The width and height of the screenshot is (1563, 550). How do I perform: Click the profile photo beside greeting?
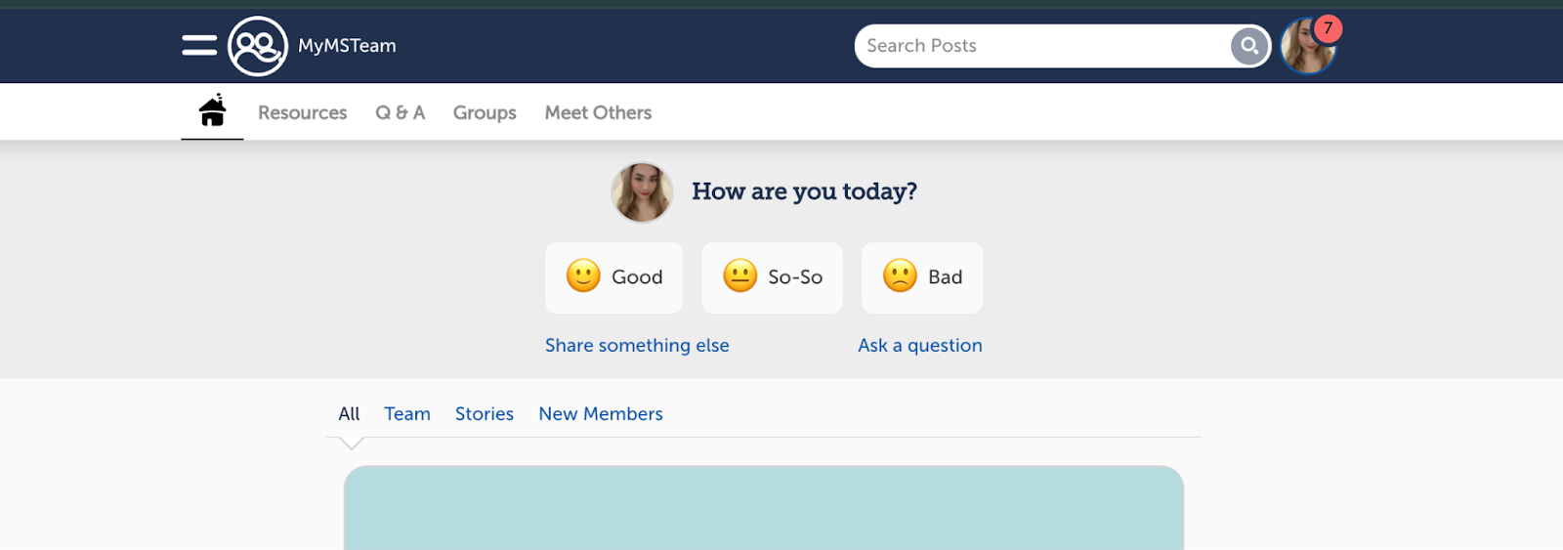pyautogui.click(x=642, y=192)
